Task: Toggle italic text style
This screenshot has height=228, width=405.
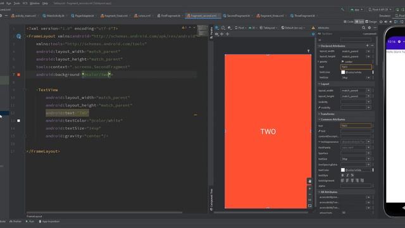Action: pyautogui.click(x=347, y=175)
